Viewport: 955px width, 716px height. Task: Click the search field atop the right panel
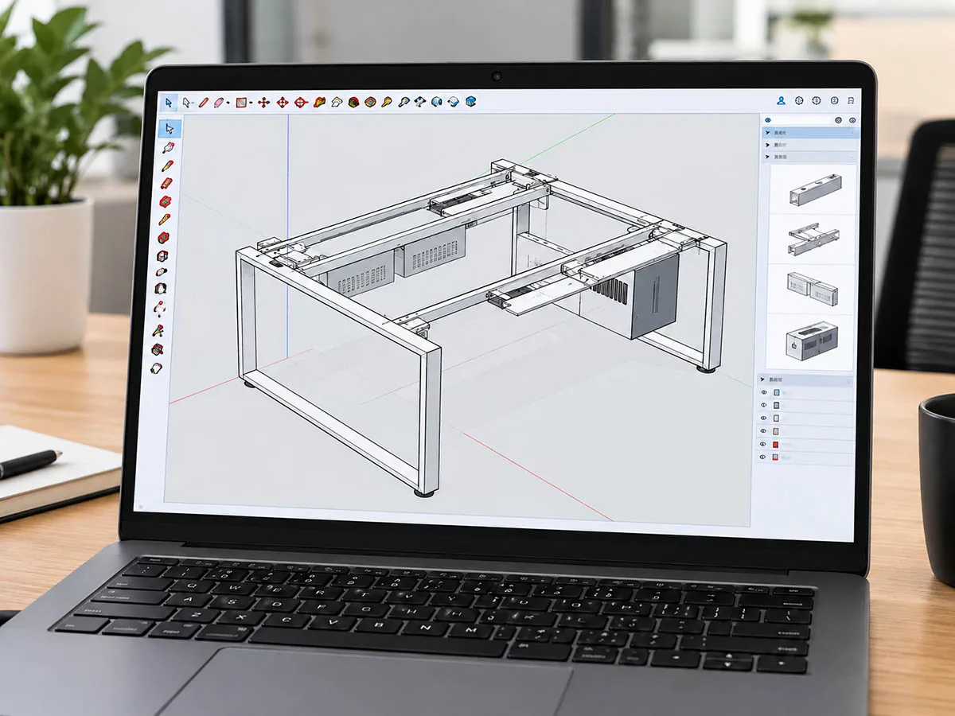802,120
